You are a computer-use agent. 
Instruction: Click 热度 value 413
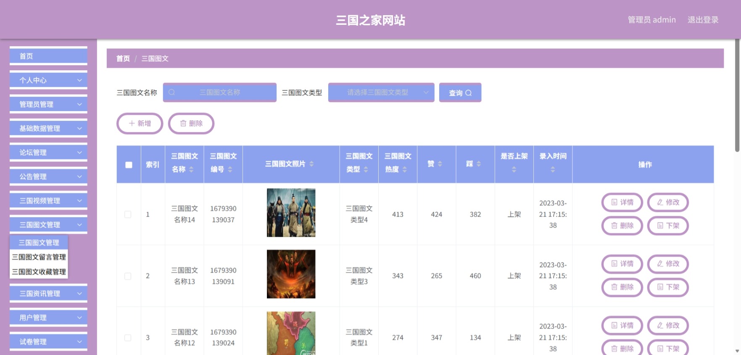pos(398,215)
